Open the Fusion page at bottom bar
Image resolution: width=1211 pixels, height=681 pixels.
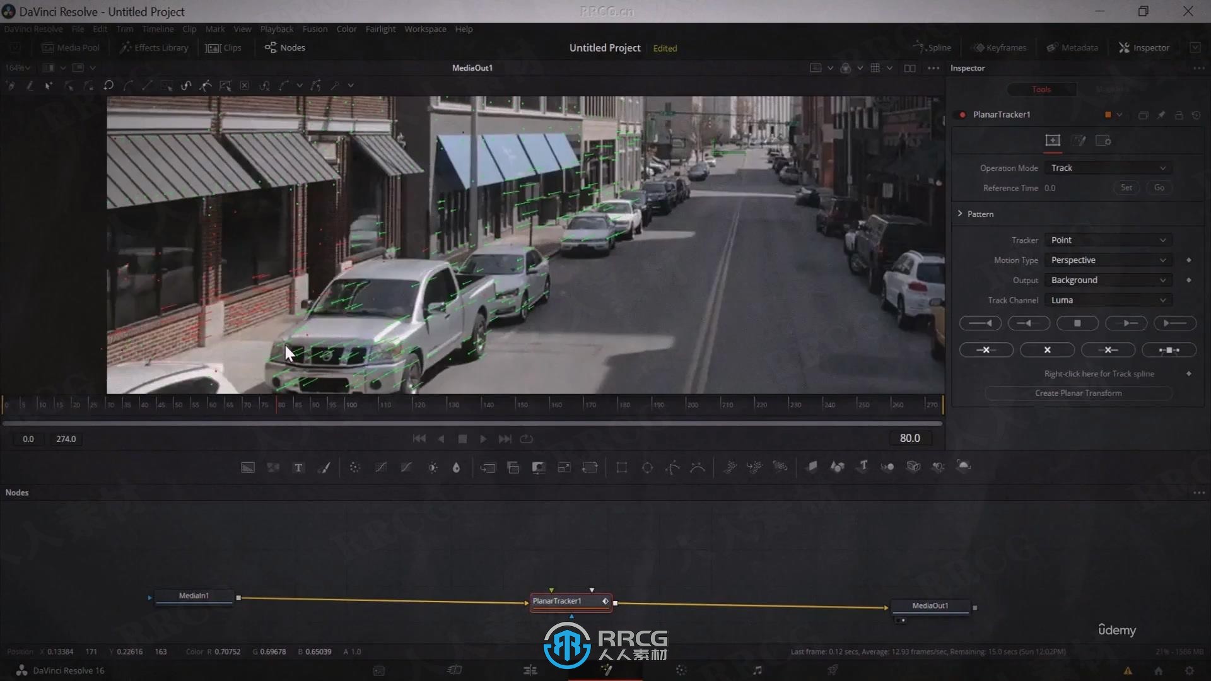click(x=606, y=670)
